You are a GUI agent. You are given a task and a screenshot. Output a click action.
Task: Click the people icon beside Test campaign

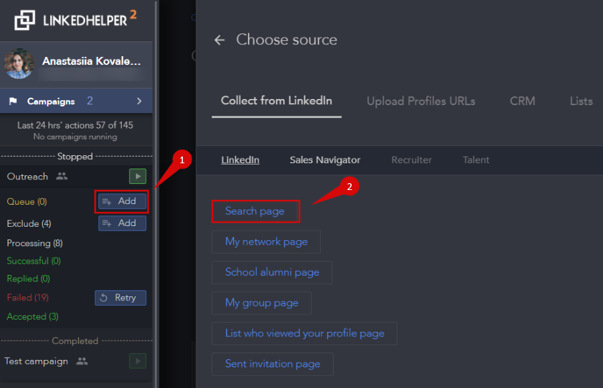click(x=82, y=361)
